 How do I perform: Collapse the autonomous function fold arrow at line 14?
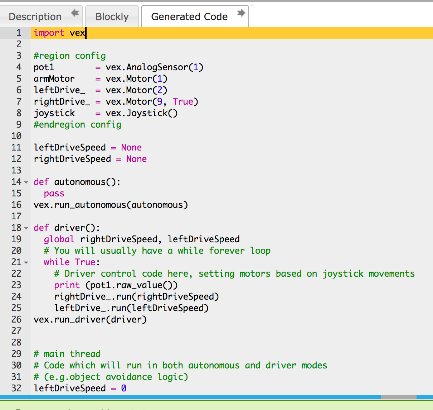click(x=26, y=182)
